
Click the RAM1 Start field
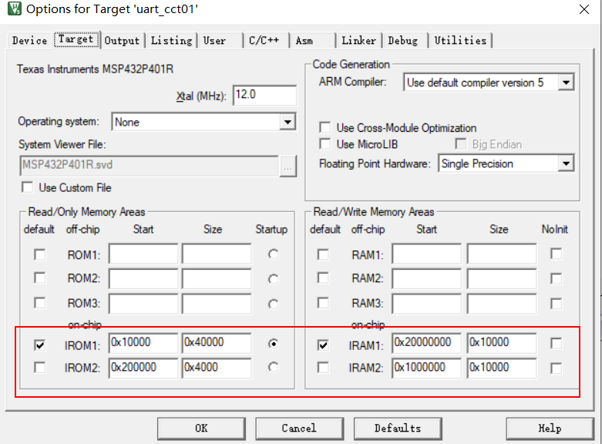(x=426, y=254)
